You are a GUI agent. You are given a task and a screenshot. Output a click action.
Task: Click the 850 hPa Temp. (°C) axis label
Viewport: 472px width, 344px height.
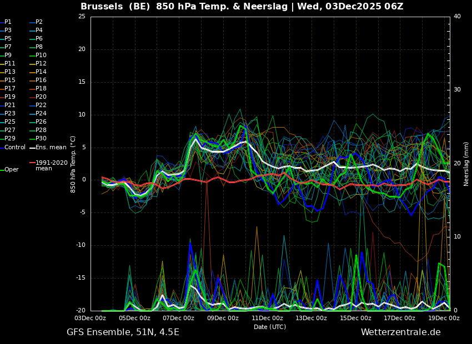point(73,164)
